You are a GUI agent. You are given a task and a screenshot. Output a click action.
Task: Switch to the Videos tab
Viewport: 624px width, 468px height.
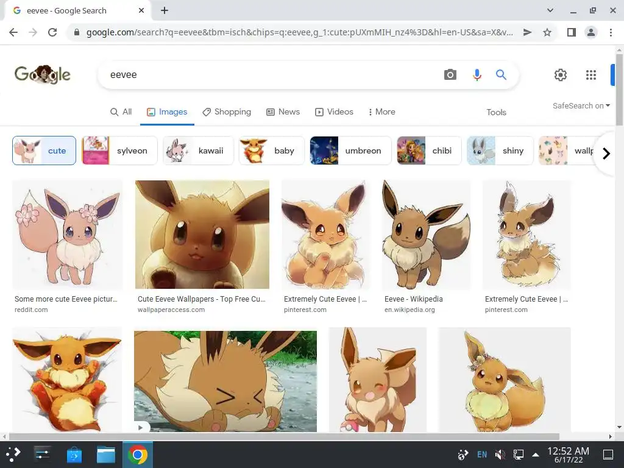click(335, 112)
